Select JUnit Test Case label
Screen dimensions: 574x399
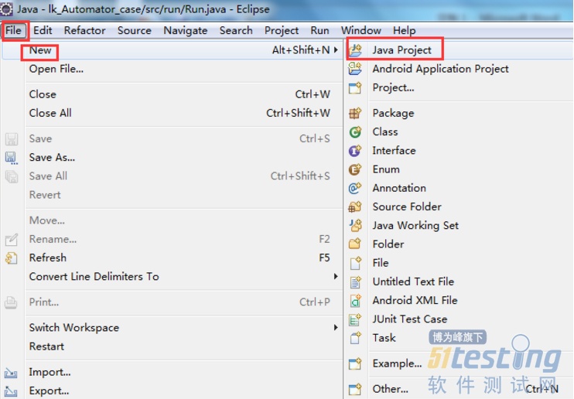click(x=410, y=319)
